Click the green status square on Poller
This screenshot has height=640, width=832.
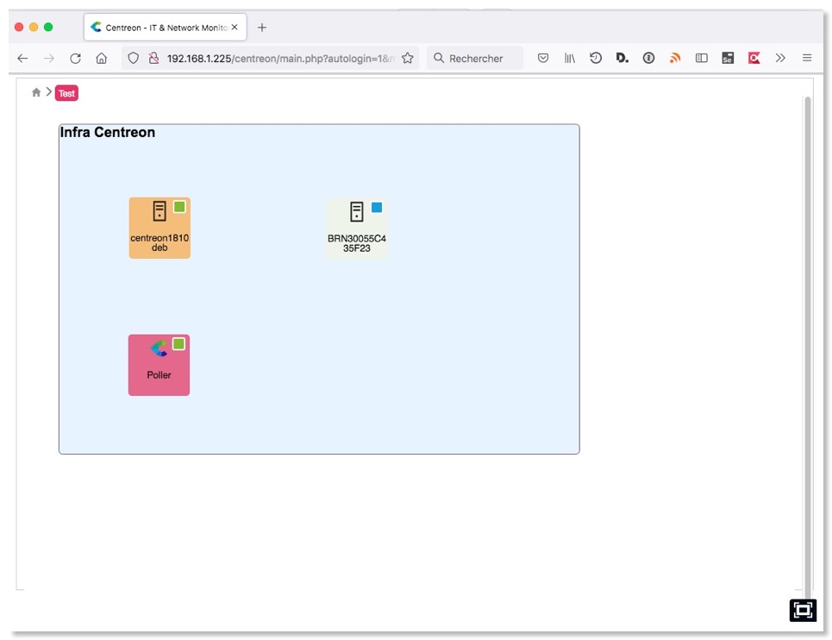(x=178, y=344)
